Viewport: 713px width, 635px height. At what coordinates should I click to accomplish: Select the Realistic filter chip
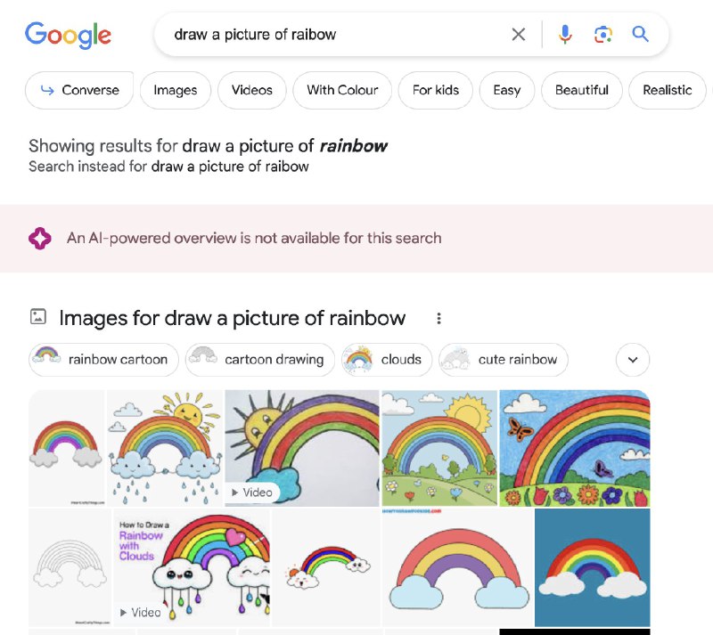[667, 90]
